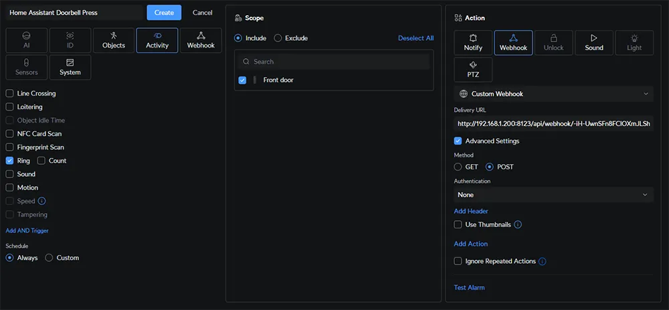669x310 pixels.
Task: Select the Webhook trigger tile
Action: tap(201, 40)
